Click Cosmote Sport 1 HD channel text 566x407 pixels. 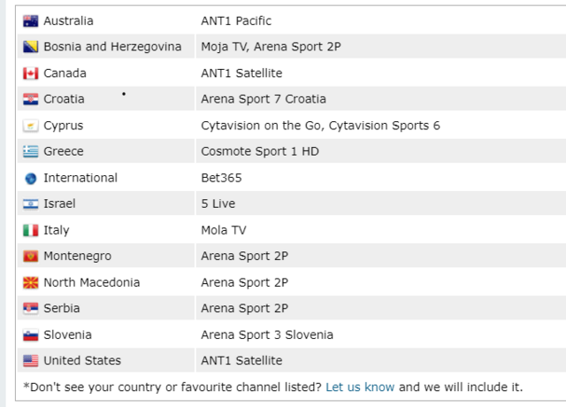pos(260,151)
